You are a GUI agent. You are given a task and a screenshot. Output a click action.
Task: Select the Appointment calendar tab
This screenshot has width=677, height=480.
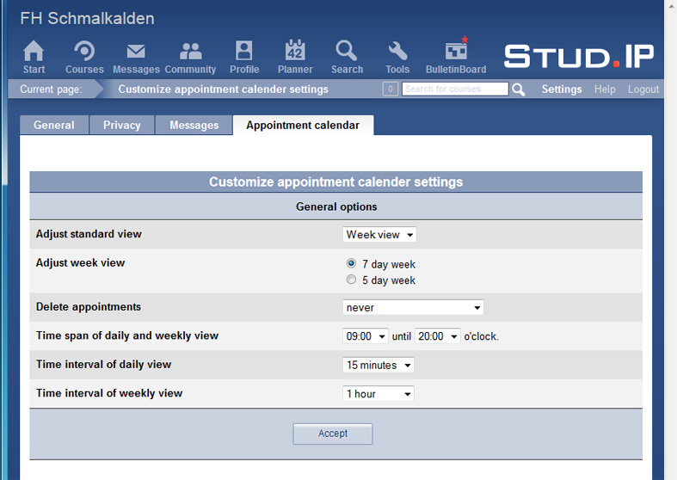[x=303, y=126]
